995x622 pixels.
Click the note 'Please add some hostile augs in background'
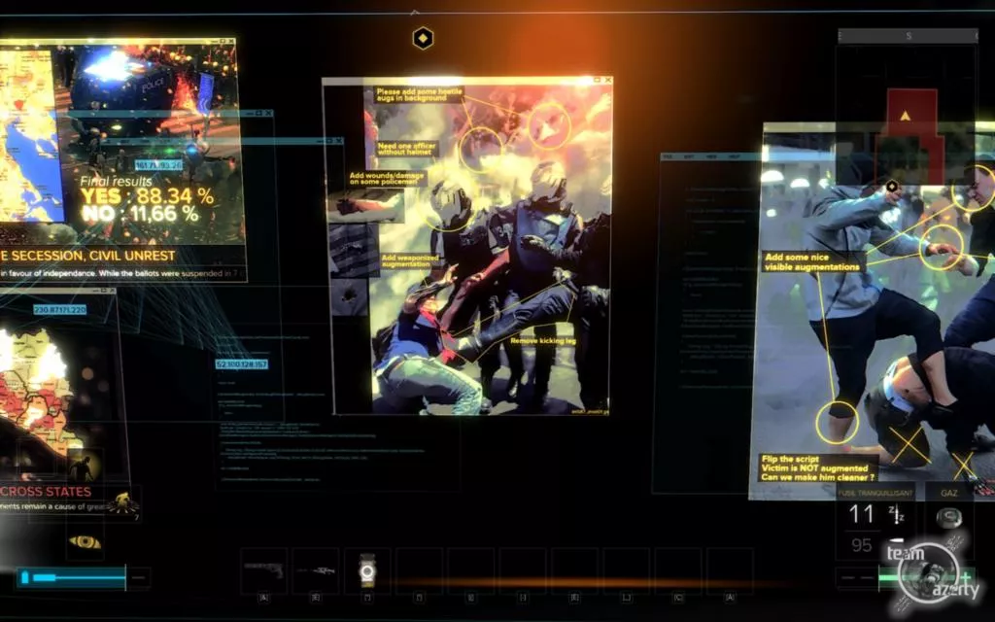click(419, 95)
